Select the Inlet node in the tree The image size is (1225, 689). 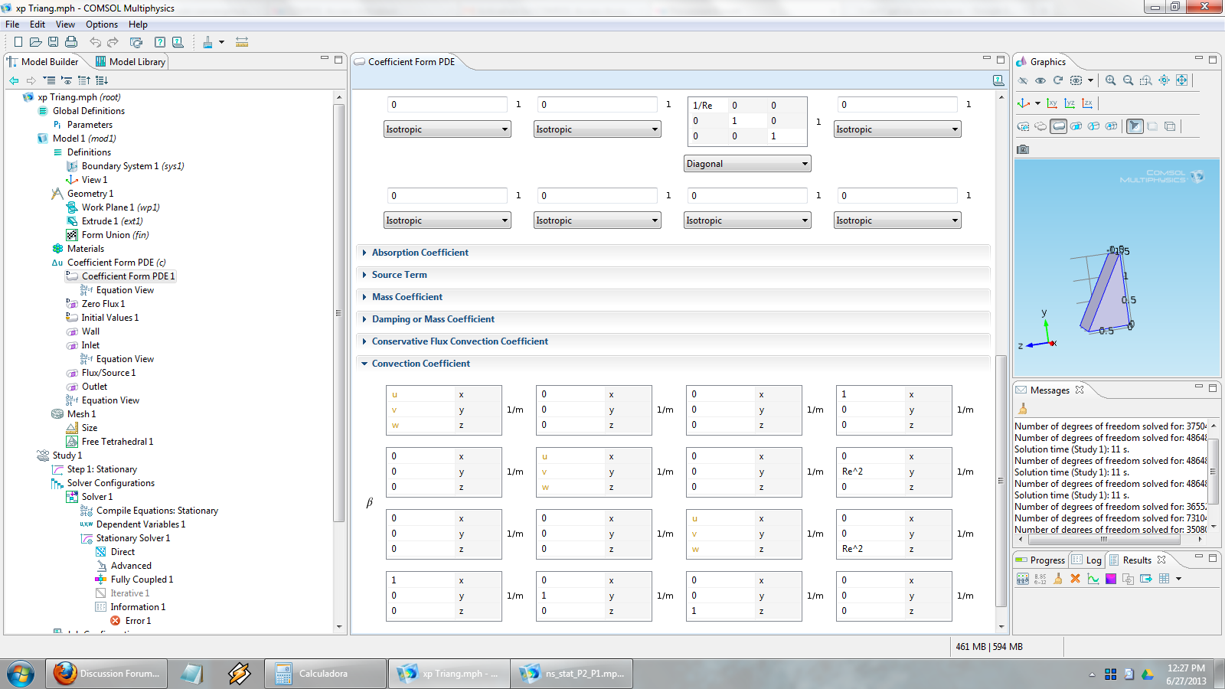pos(90,345)
